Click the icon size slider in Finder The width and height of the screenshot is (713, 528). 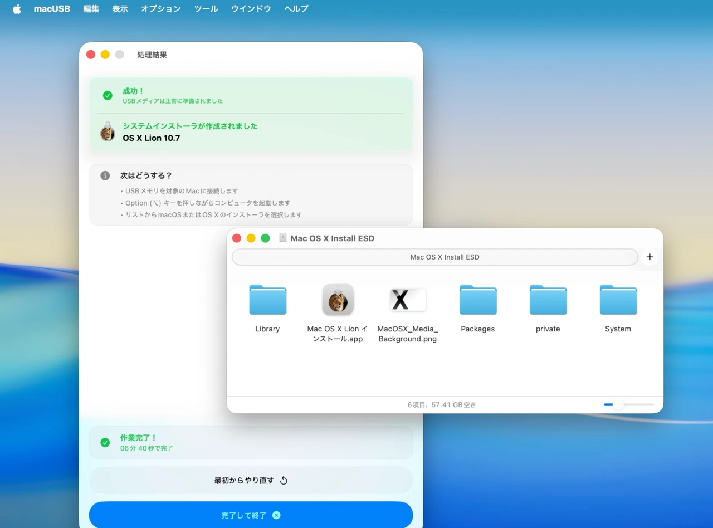[x=618, y=405]
